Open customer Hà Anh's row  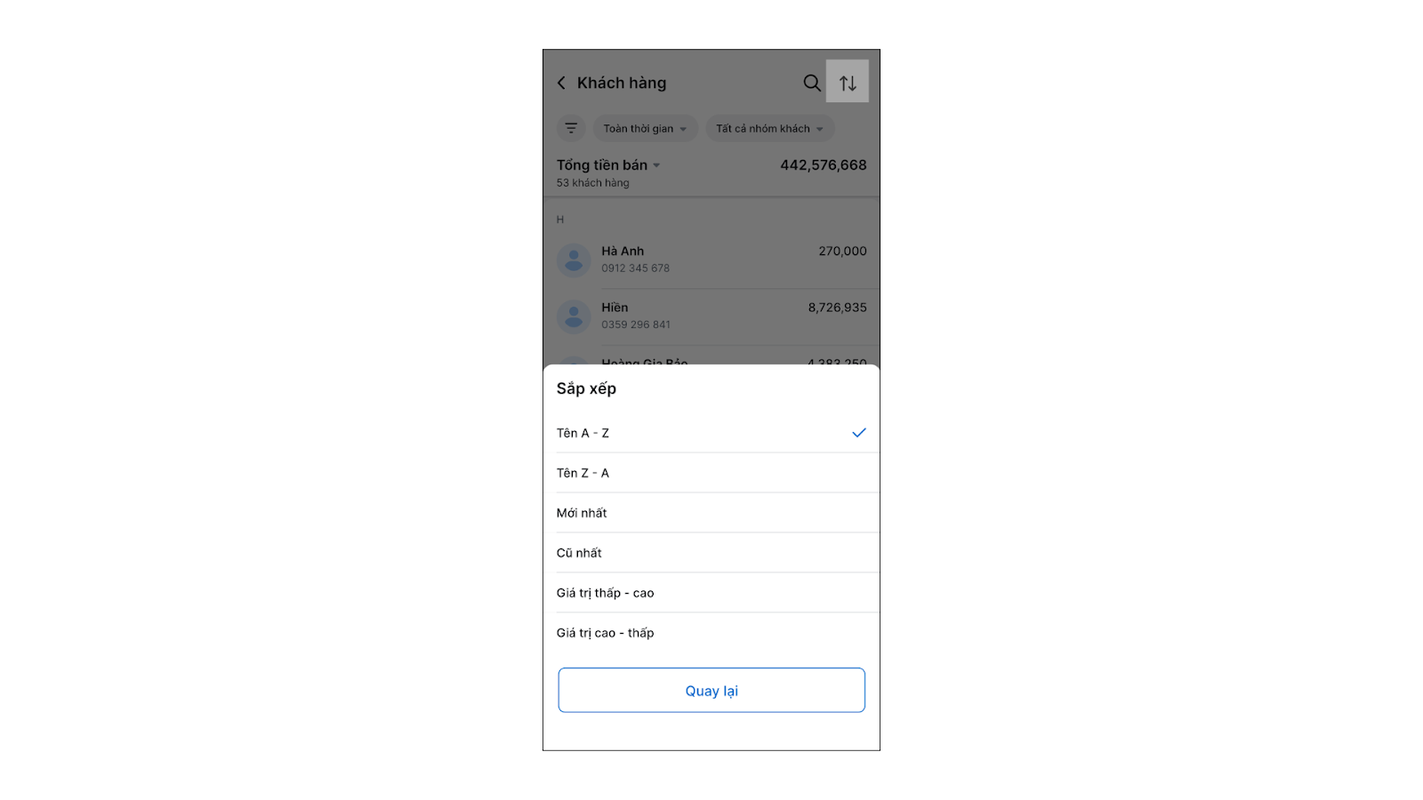click(x=711, y=260)
